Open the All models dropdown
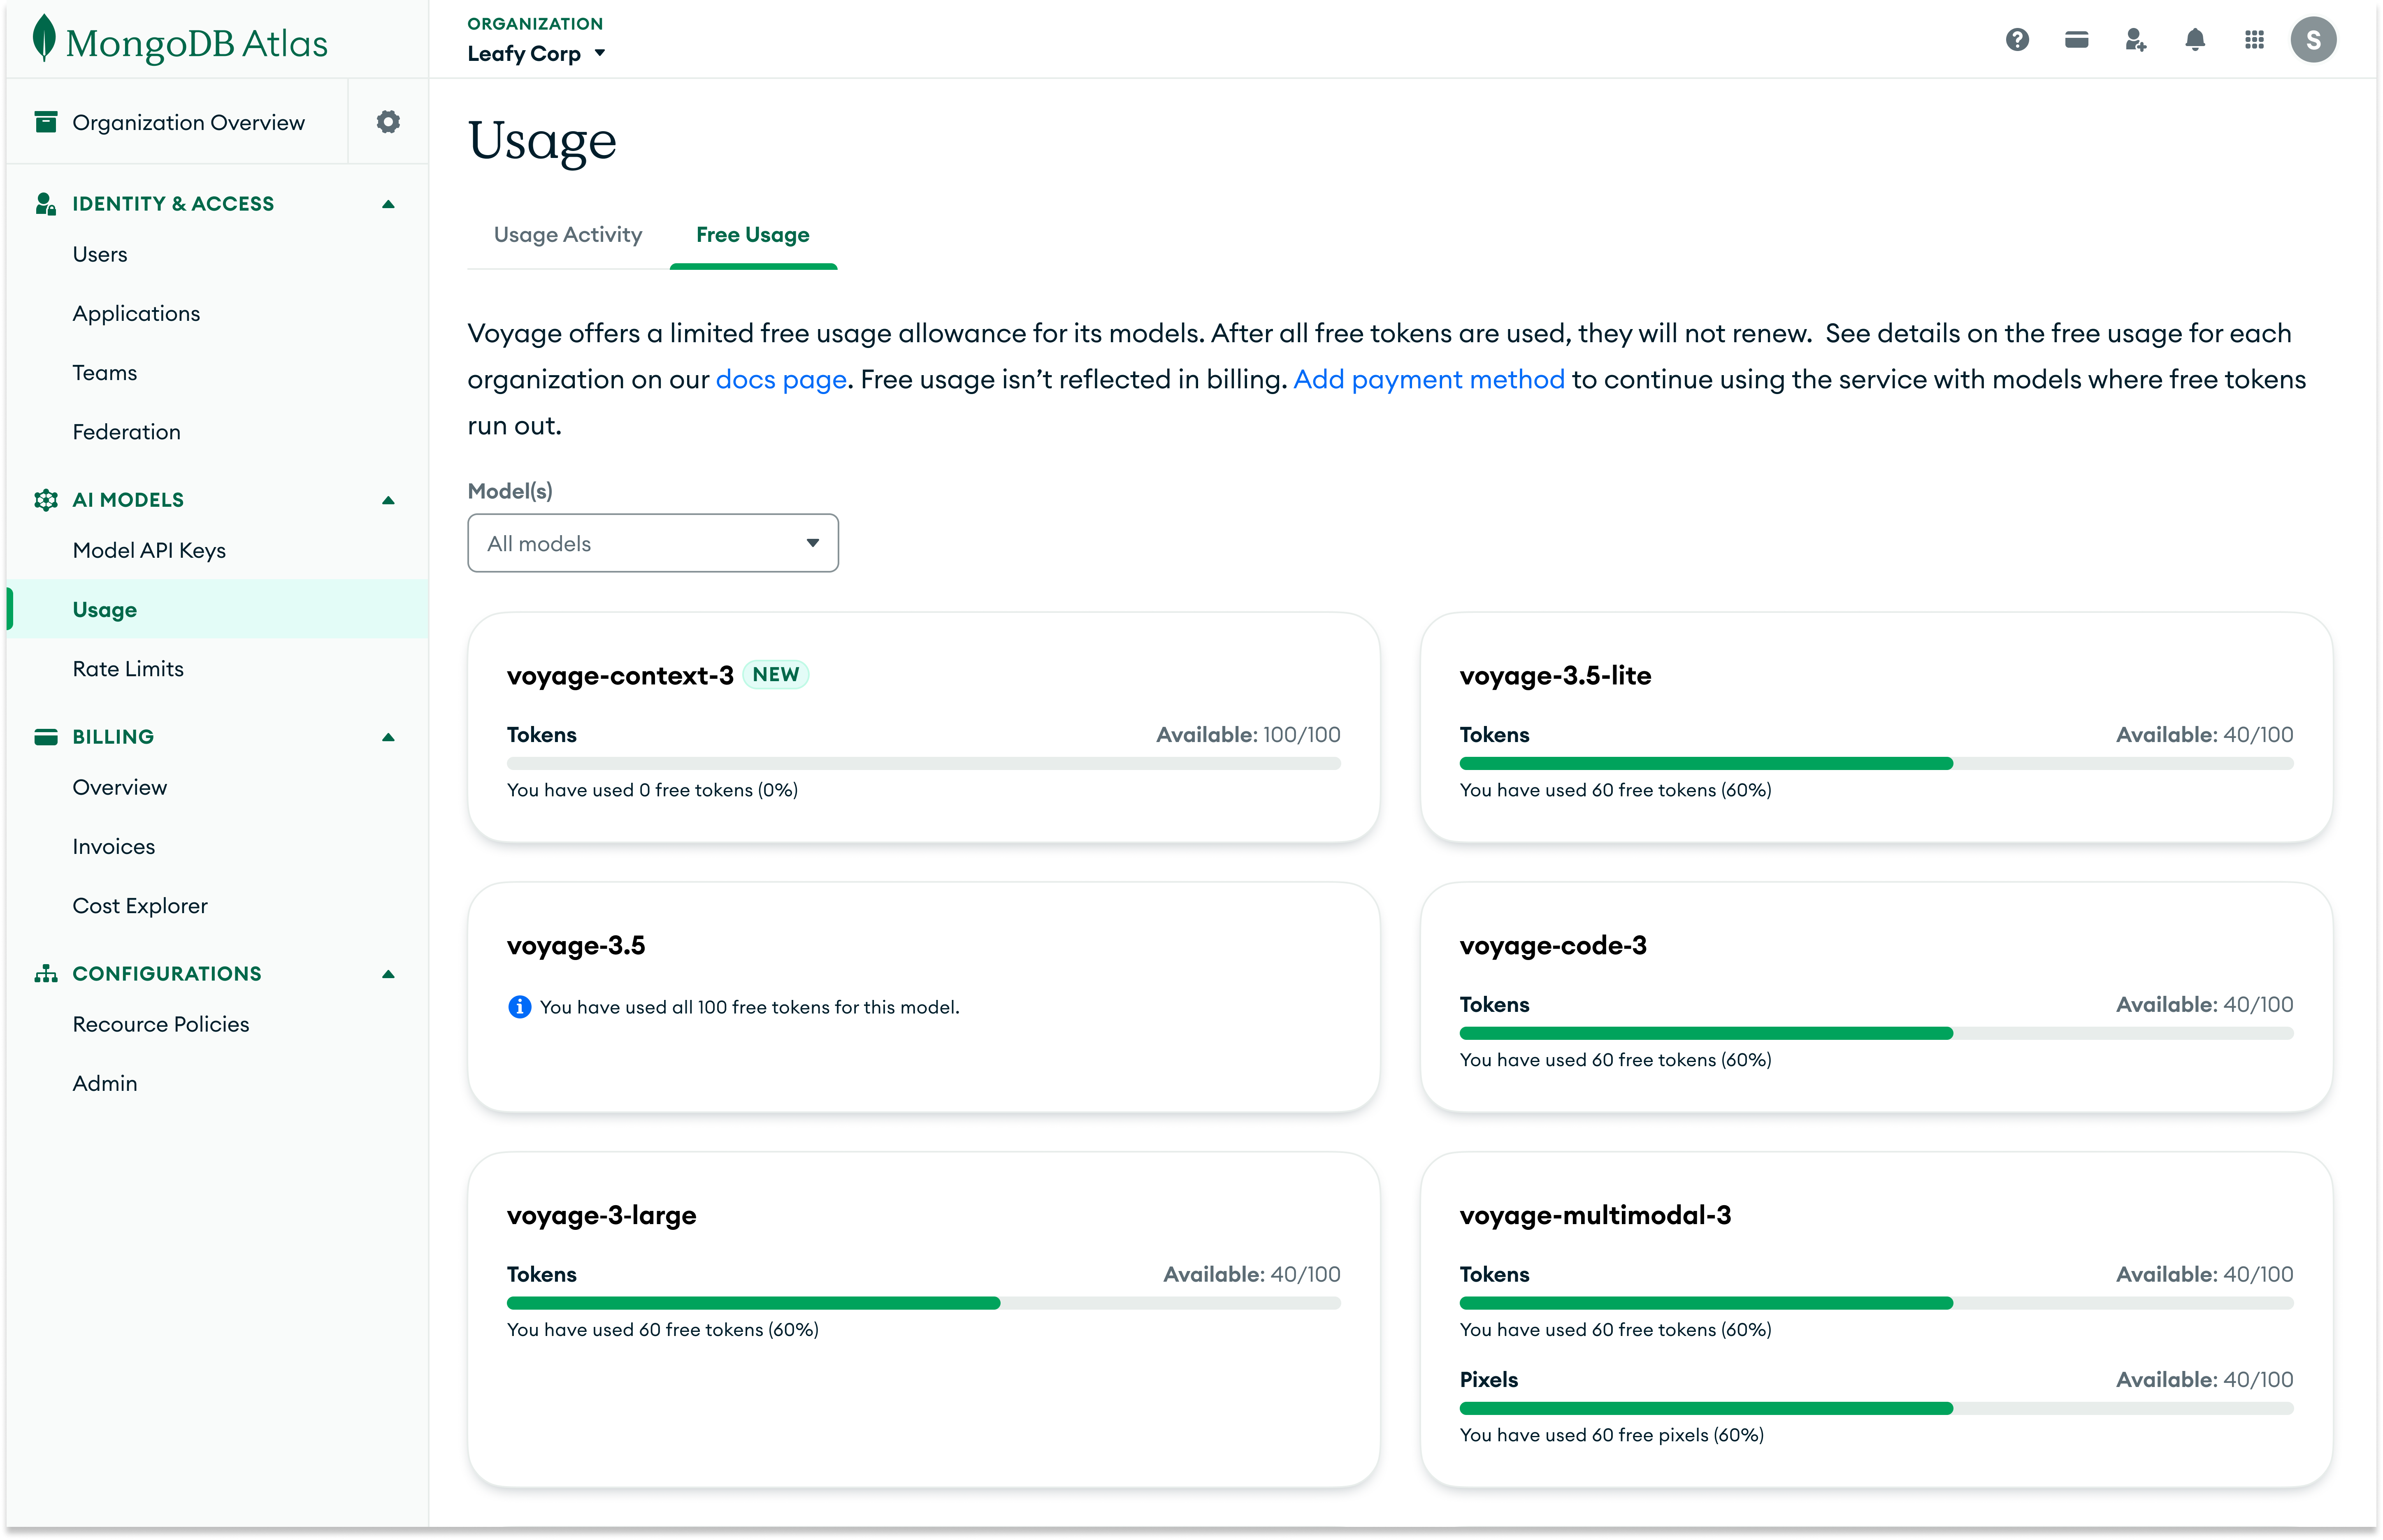 pos(652,543)
